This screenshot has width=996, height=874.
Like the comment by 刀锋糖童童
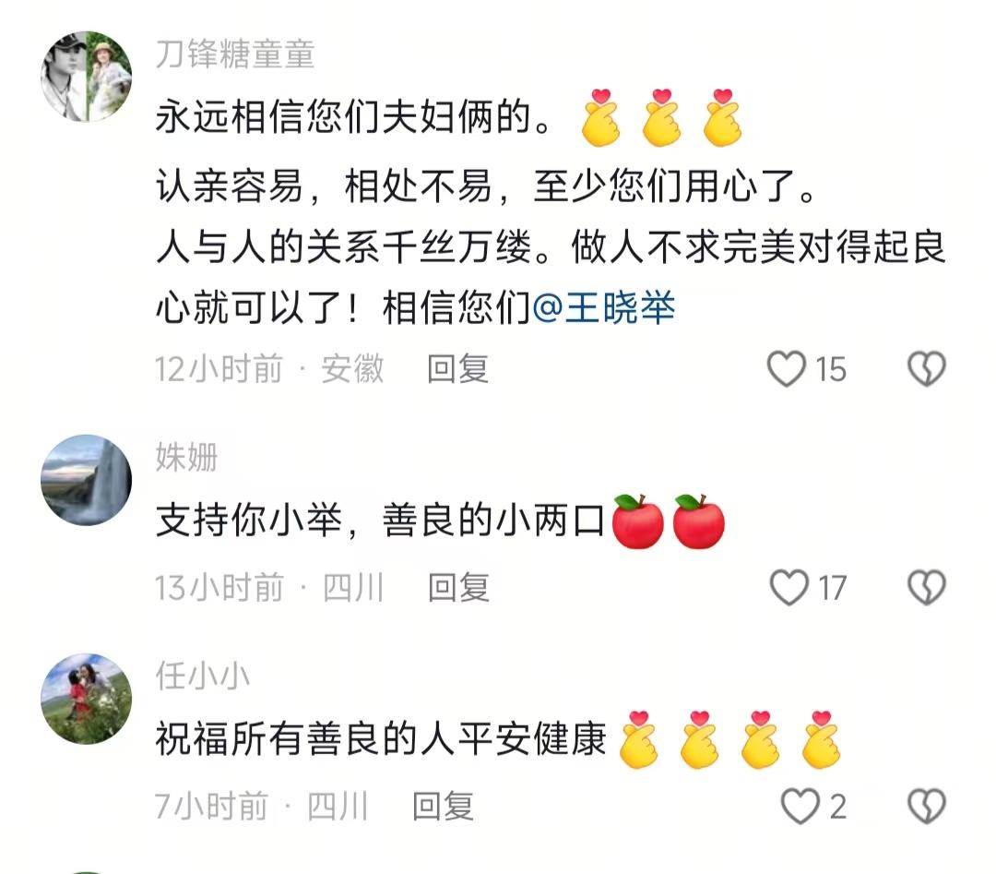pyautogui.click(x=787, y=368)
